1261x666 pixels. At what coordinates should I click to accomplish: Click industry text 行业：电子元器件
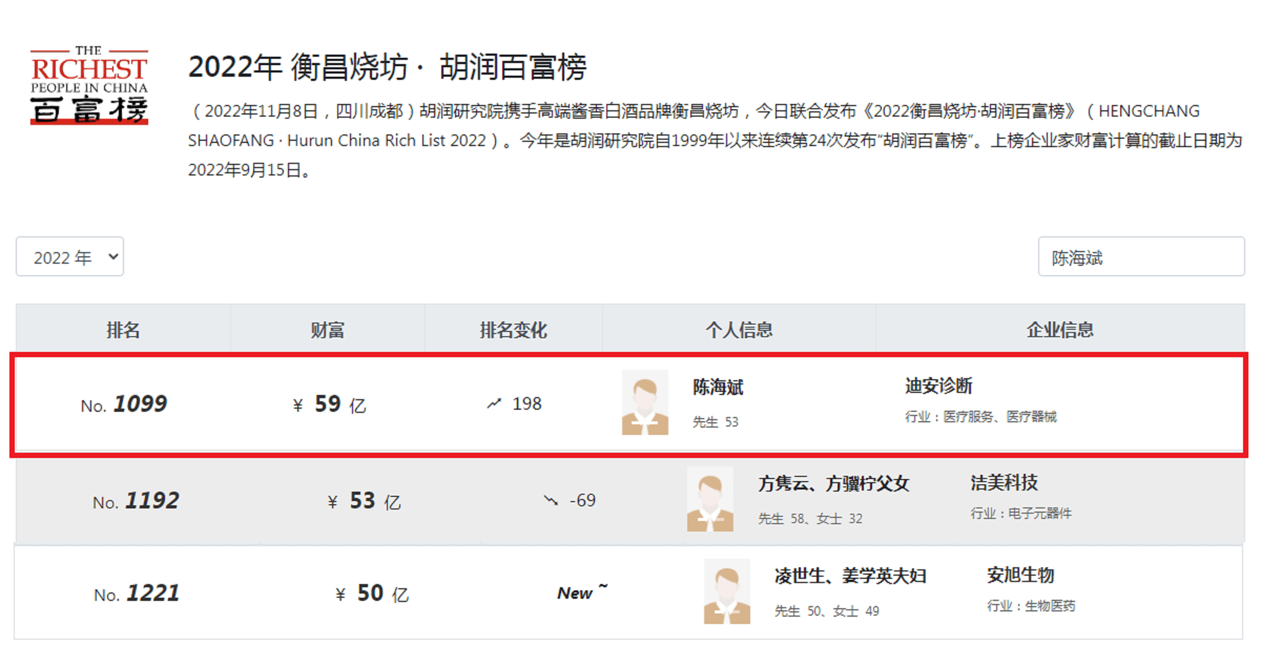[x=1021, y=514]
